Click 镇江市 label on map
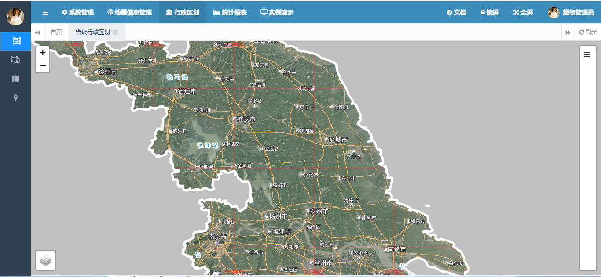This screenshot has width=601, height=277. 282,232
